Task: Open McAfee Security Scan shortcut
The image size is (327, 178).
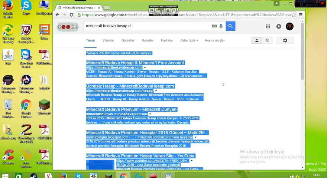Action: (x=26, y=34)
